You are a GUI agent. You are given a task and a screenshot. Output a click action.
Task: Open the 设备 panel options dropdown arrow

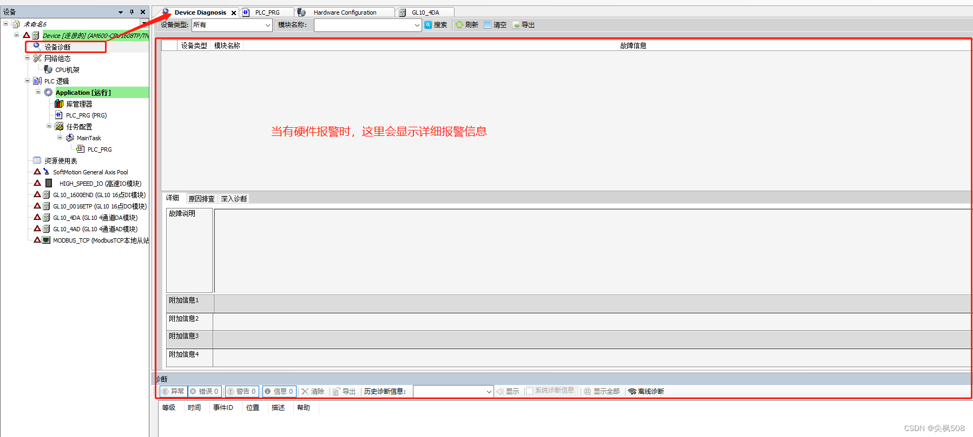[x=121, y=12]
